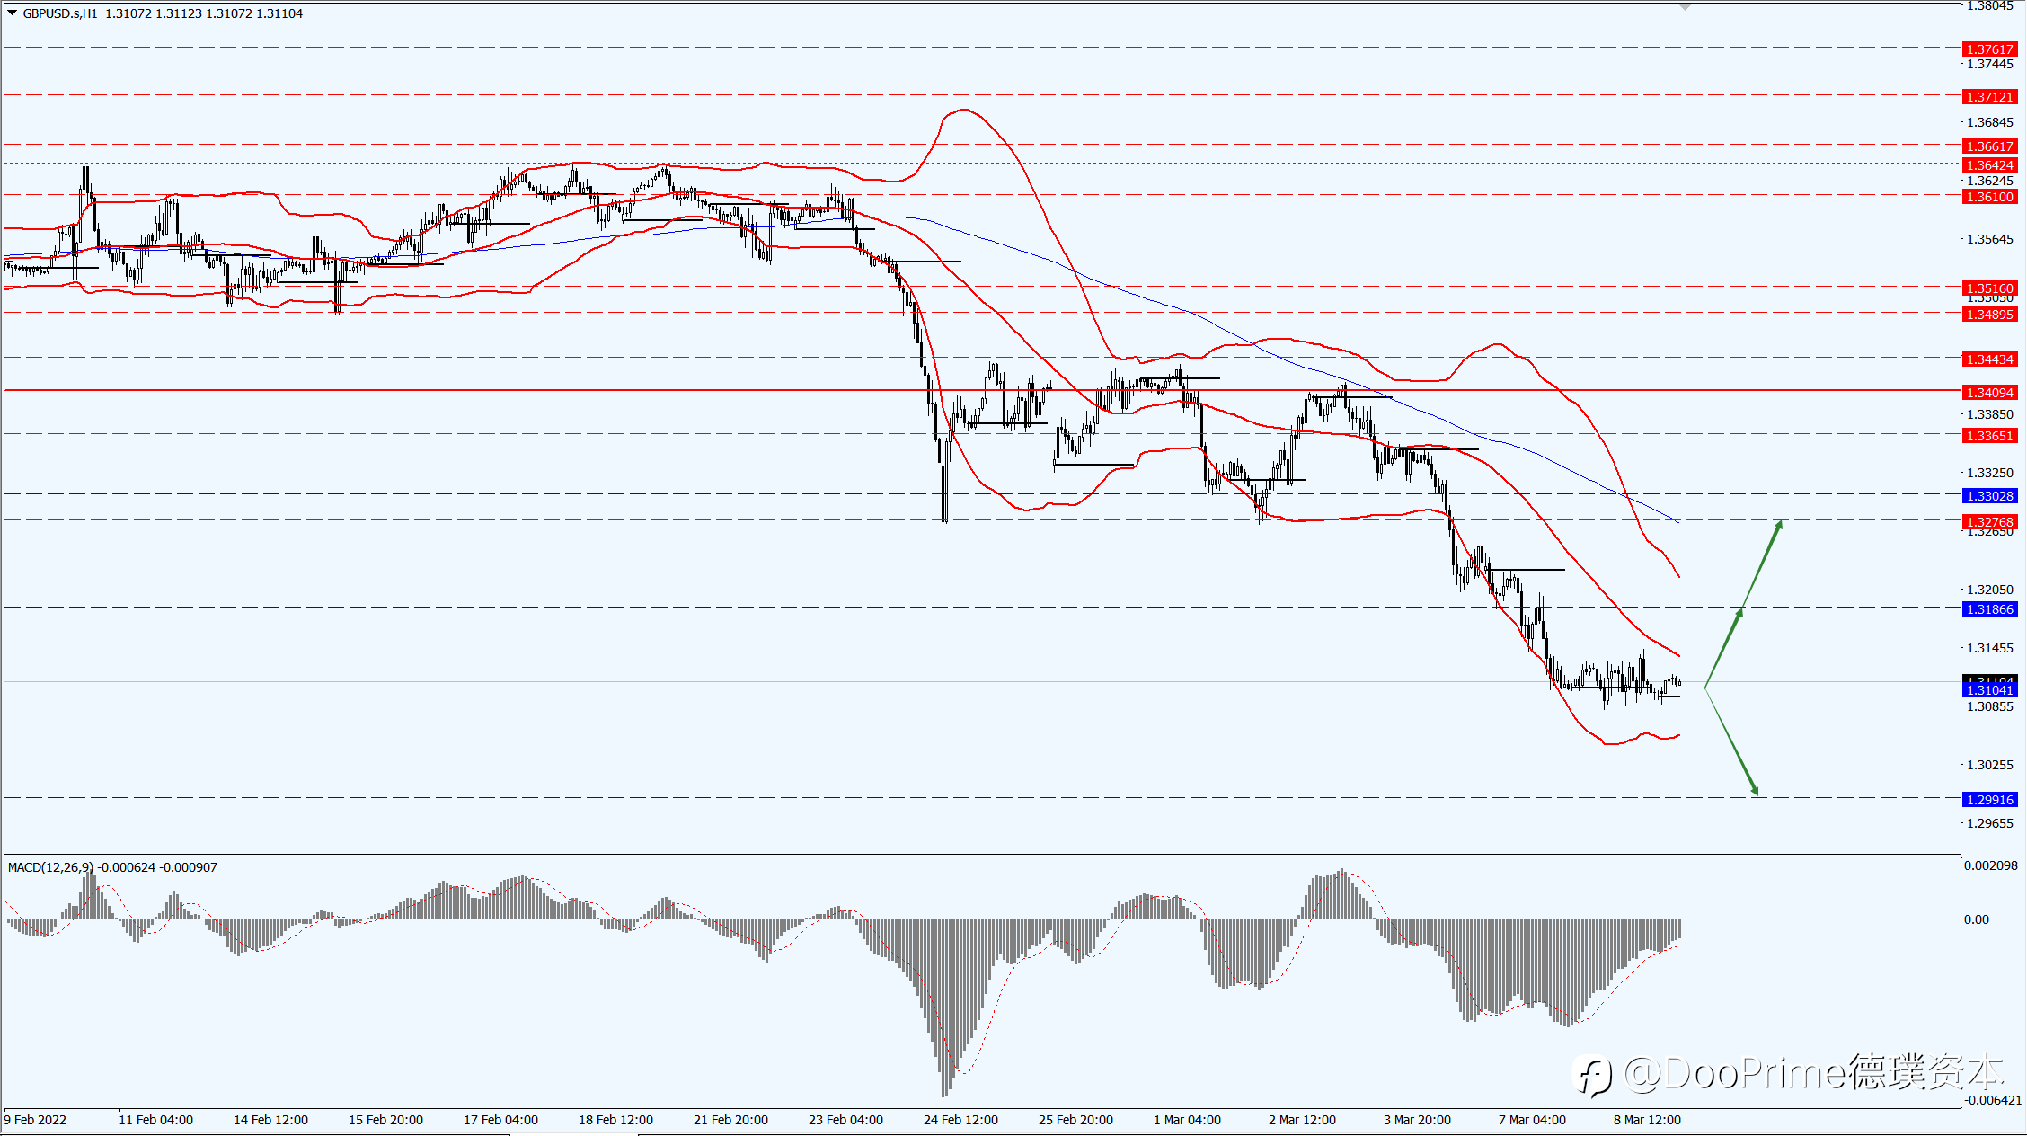Click the 1 Mar 04:00 time axis label
Screen dimensions: 2027x1136
tap(1187, 1120)
